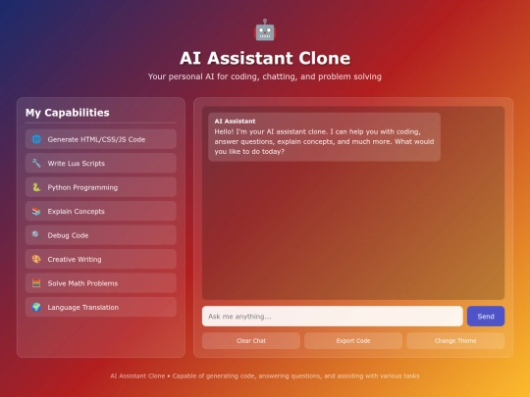The width and height of the screenshot is (530, 397).
Task: Focus the Ask me anything input field
Action: tap(333, 317)
